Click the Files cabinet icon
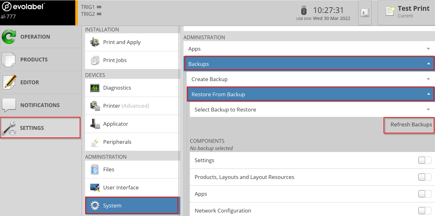This screenshot has width=435, height=216. [x=95, y=169]
